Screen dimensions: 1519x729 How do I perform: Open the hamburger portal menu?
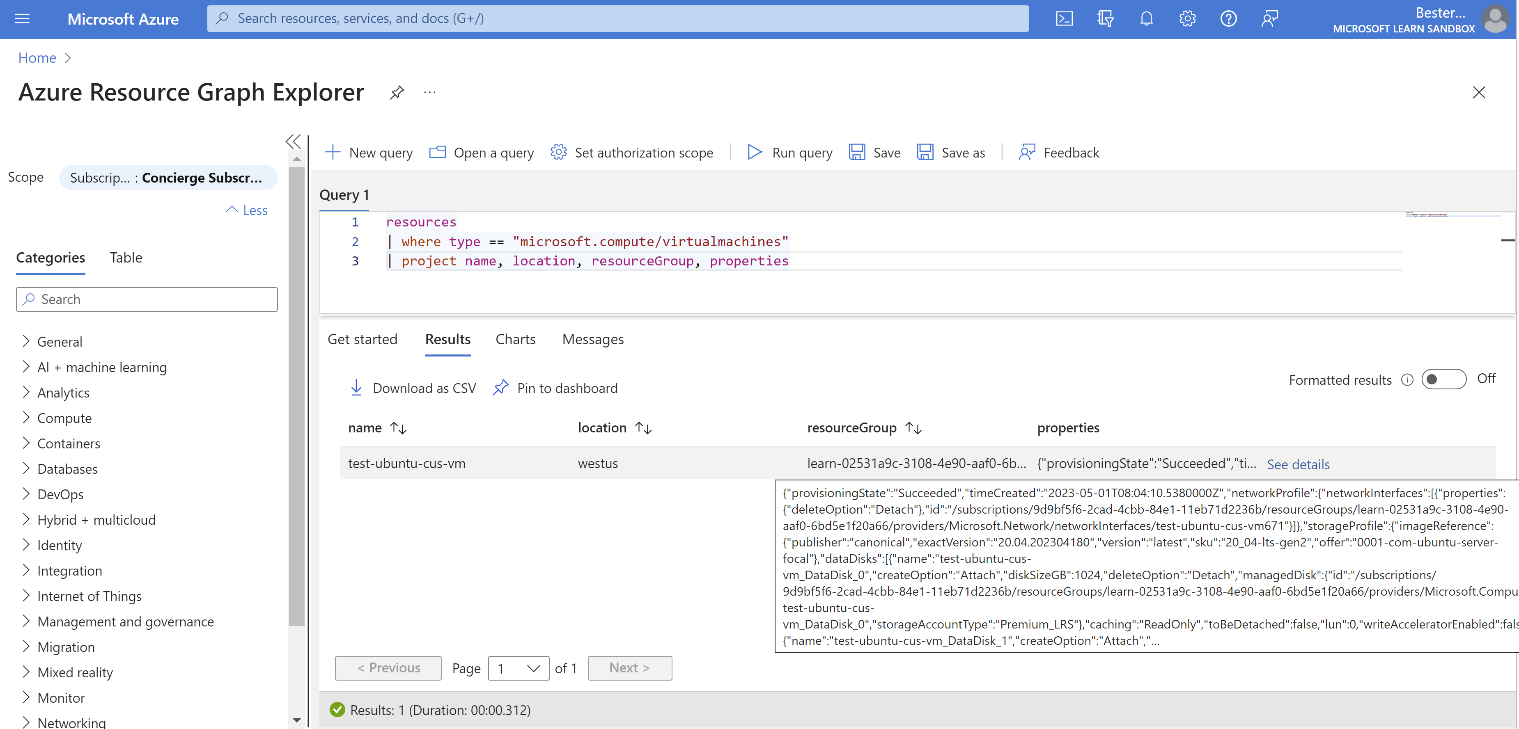click(22, 19)
